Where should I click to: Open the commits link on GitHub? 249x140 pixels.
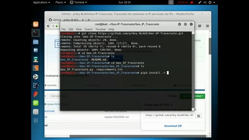pyautogui.click(x=51, y=85)
